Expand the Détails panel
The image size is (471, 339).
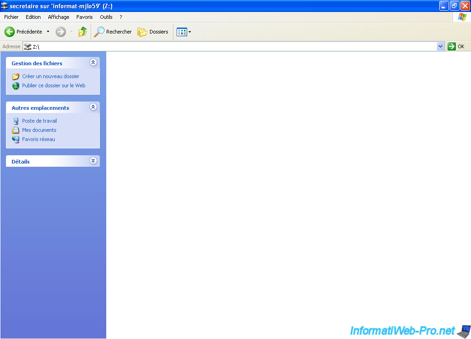point(93,161)
